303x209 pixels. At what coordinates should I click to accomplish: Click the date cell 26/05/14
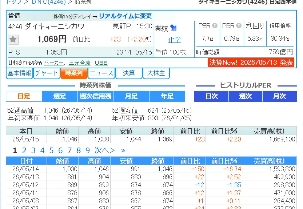point(26,169)
